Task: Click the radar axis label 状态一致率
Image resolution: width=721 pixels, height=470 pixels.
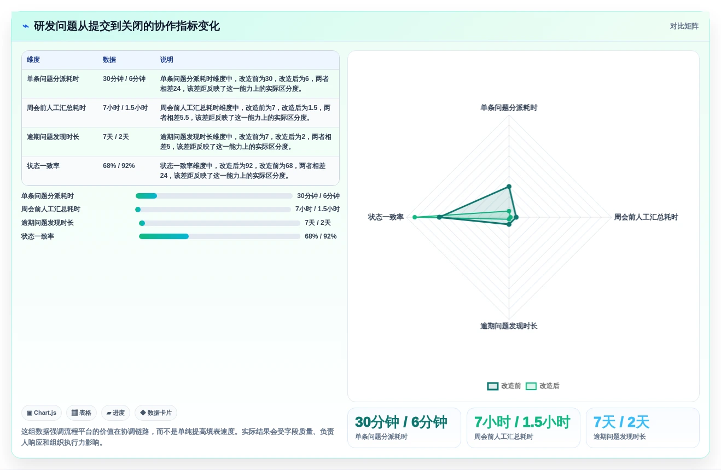Action: pyautogui.click(x=386, y=217)
